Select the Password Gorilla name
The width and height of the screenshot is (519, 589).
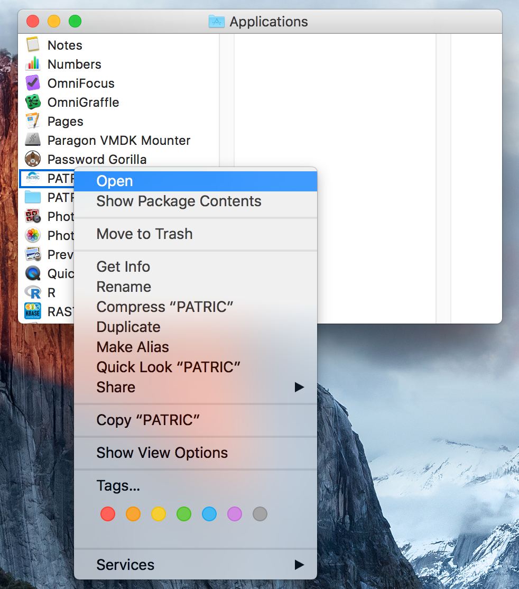pyautogui.click(x=97, y=159)
